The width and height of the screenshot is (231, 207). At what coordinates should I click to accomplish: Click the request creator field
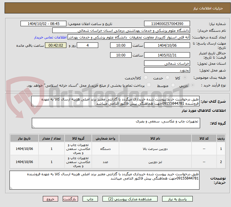[129, 37]
